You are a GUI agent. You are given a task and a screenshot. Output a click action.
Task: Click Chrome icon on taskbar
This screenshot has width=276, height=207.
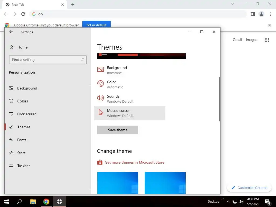(x=46, y=202)
